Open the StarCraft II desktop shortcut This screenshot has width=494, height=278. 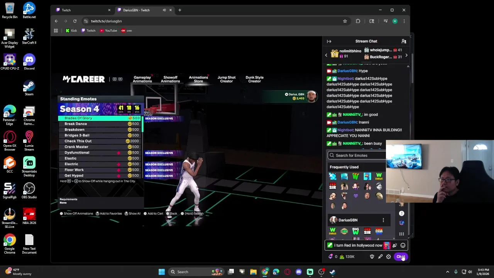point(29,36)
